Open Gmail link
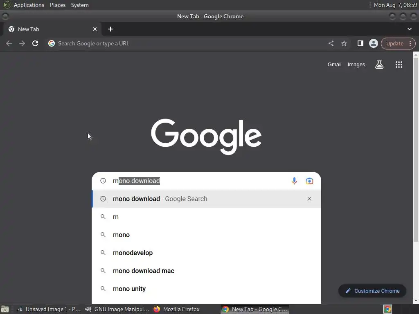 pos(335,65)
